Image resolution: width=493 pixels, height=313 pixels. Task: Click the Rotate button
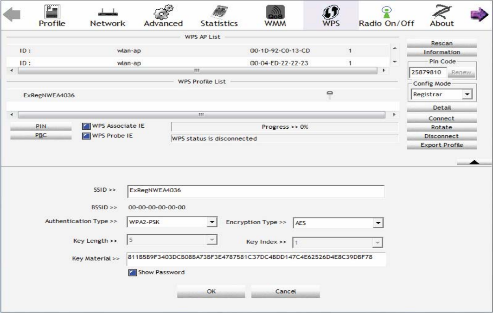tap(442, 127)
